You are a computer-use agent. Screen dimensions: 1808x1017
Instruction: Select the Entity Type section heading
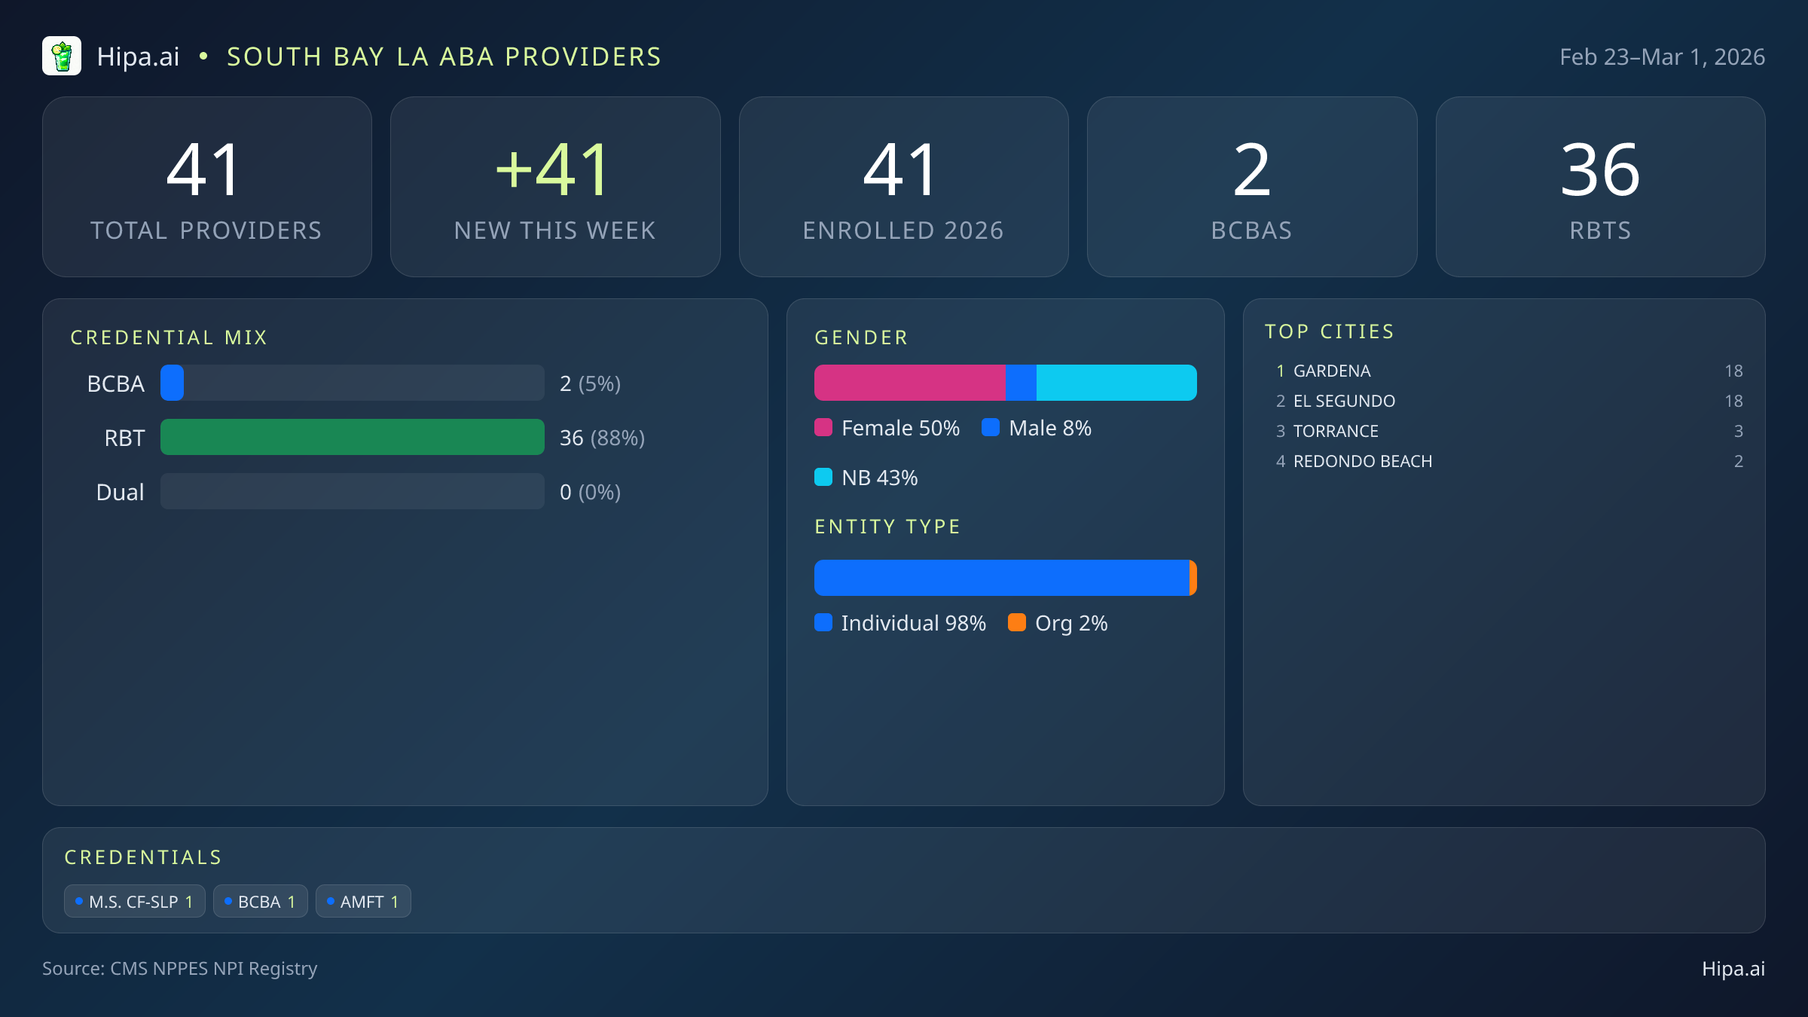(887, 526)
